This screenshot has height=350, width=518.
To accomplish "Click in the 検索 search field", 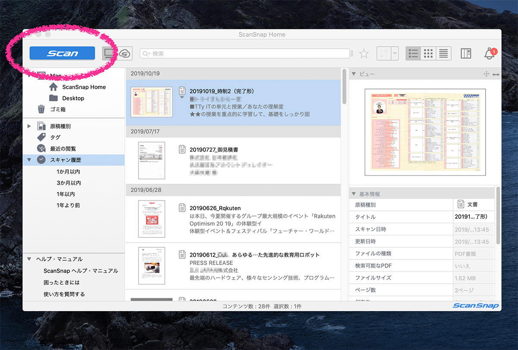I will (x=246, y=54).
